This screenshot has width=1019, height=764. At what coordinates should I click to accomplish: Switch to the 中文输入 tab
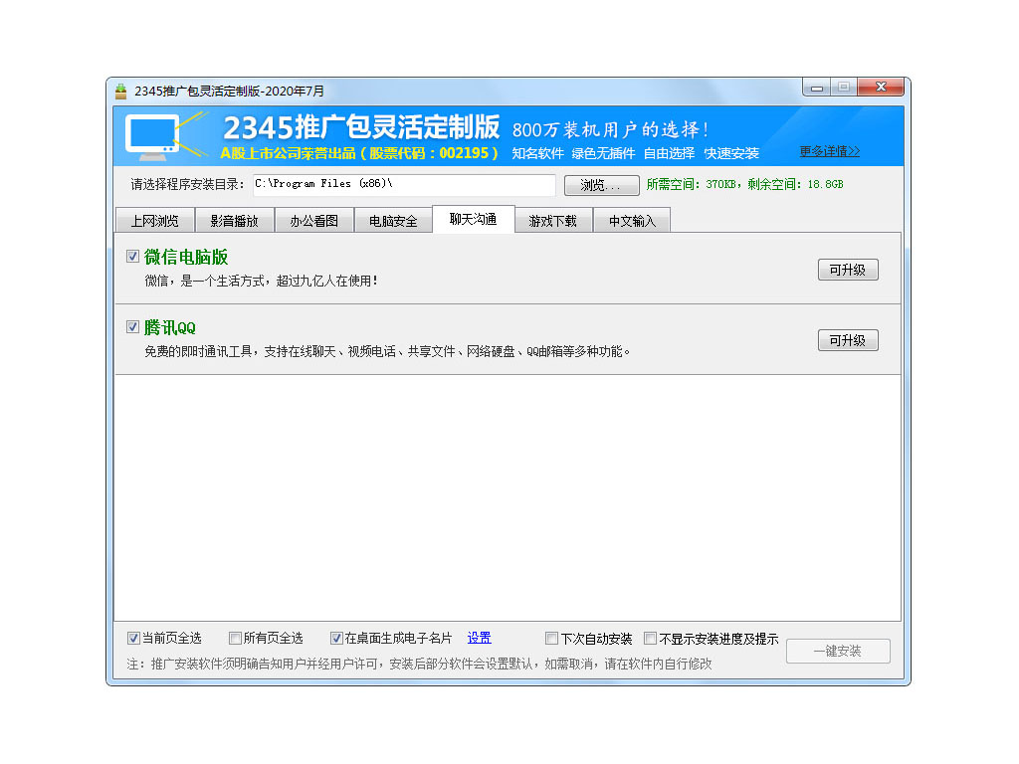pyautogui.click(x=632, y=221)
